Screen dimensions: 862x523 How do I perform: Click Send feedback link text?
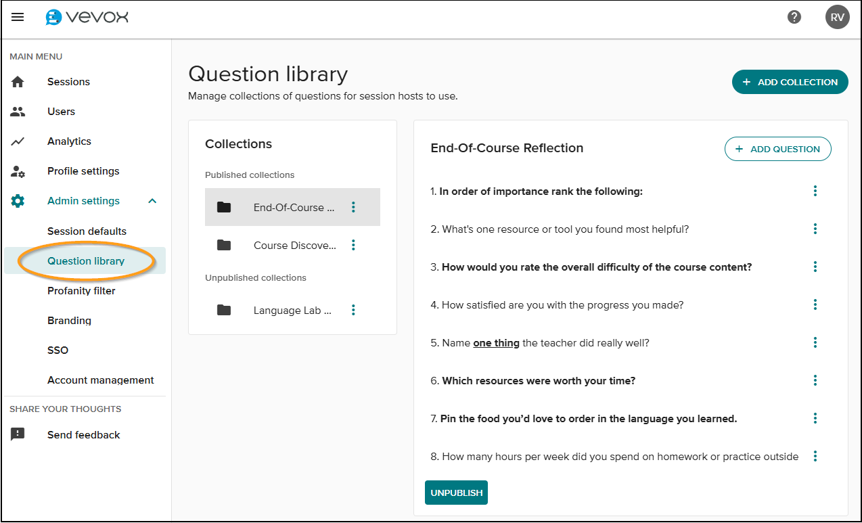coord(83,435)
